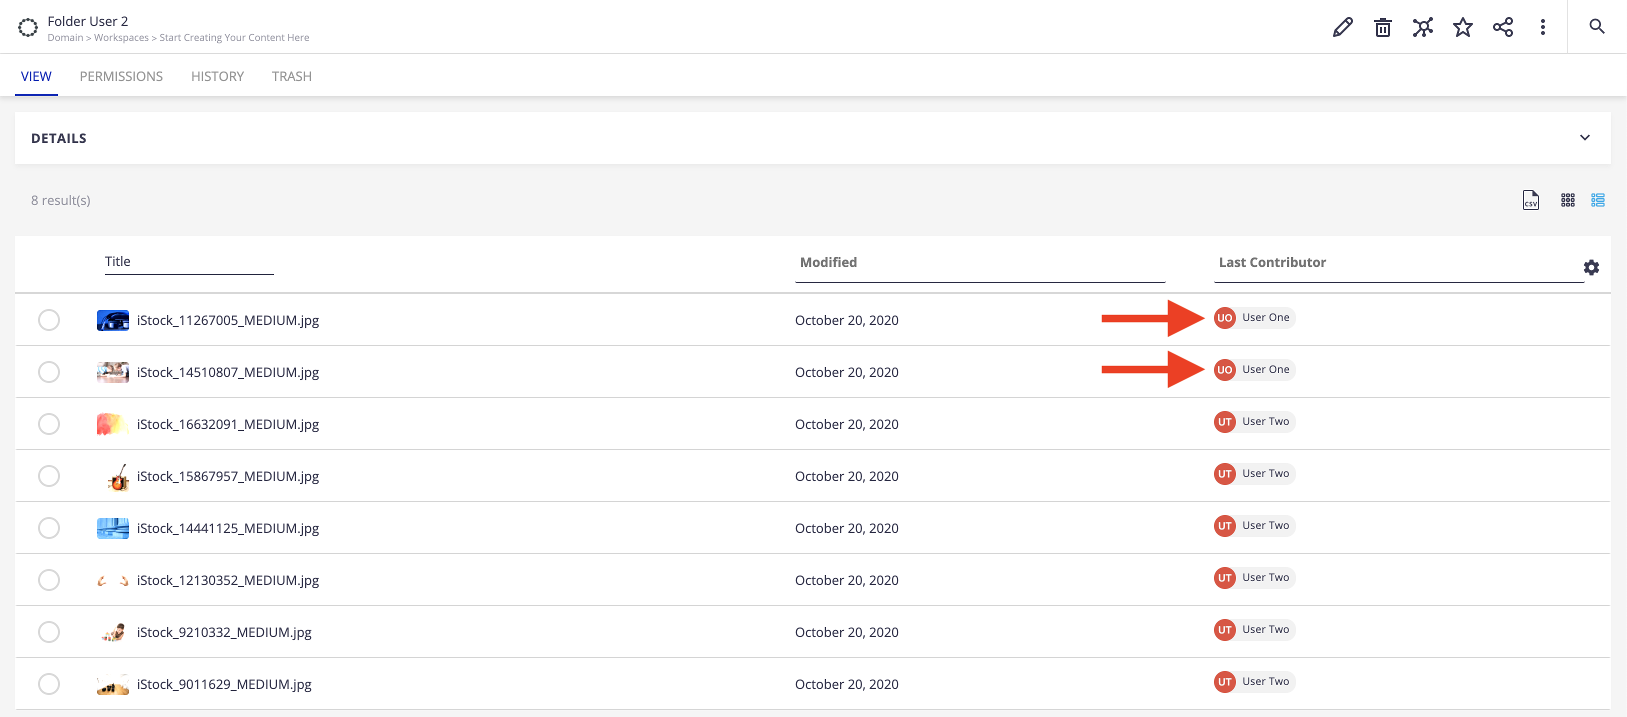Click the VIEW tab
1627x717 pixels.
36,75
